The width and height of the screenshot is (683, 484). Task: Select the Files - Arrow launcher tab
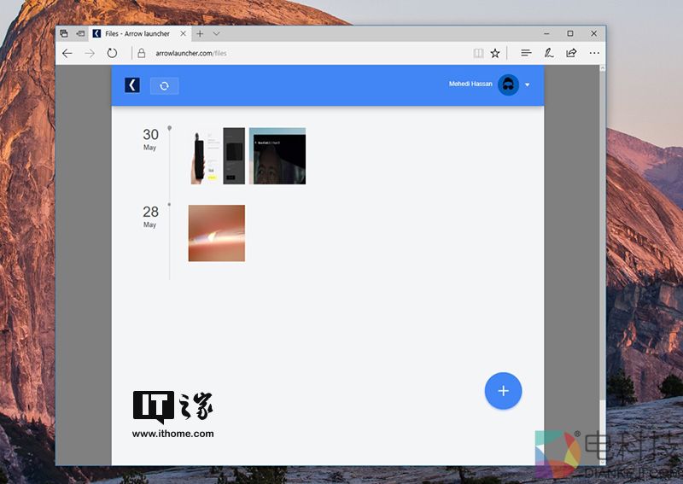(x=135, y=33)
